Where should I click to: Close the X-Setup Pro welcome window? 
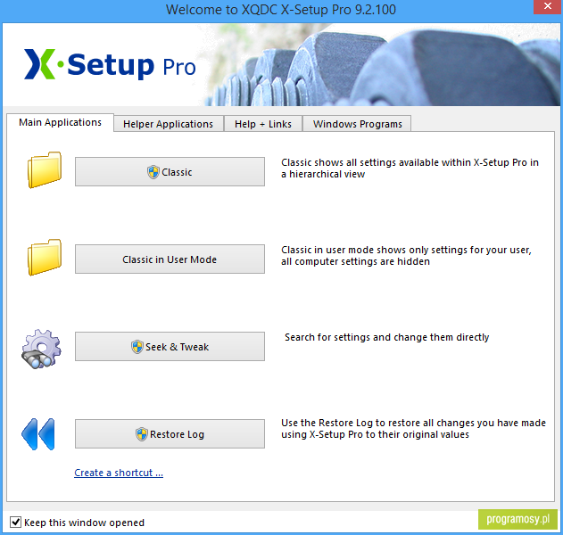pos(548,6)
